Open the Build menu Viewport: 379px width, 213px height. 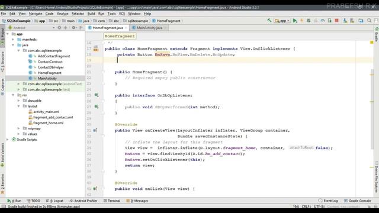91,14
